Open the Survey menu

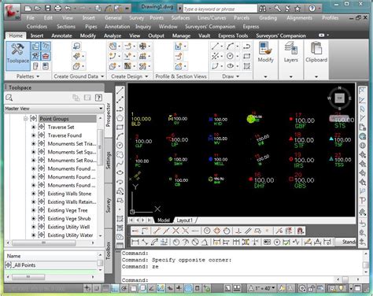click(x=136, y=18)
